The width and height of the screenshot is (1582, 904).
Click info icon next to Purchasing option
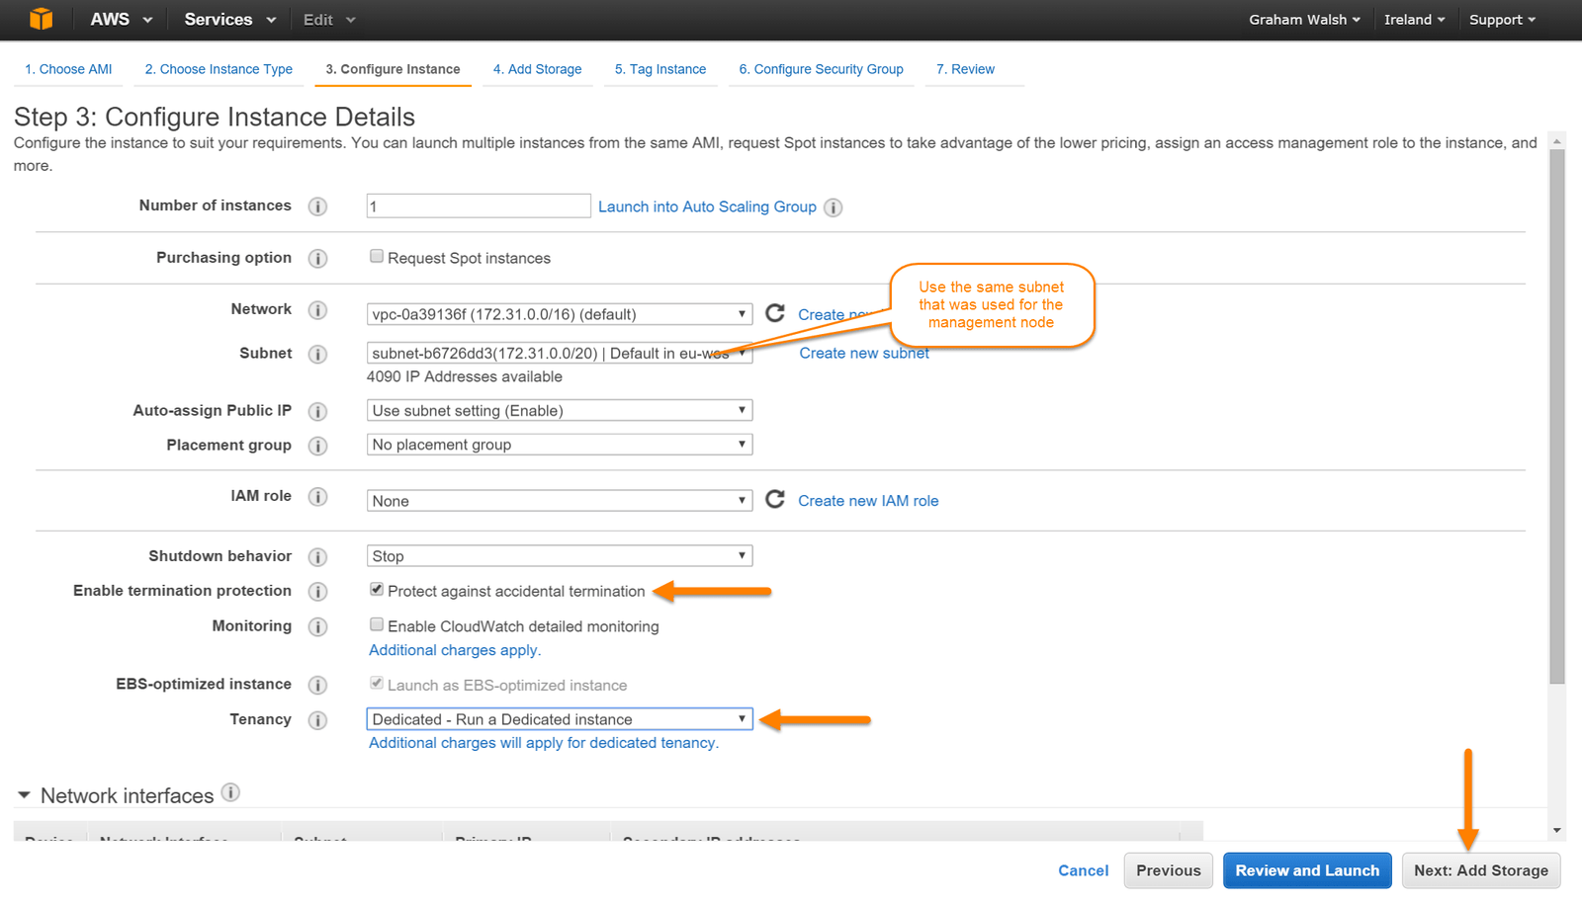(x=317, y=259)
